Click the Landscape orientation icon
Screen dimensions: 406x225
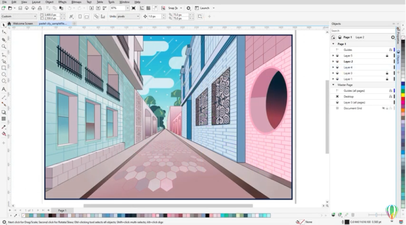(87, 17)
